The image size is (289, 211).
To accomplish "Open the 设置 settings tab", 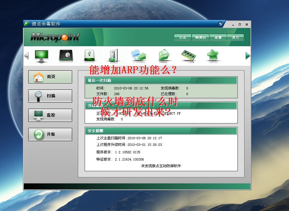I will (x=218, y=37).
